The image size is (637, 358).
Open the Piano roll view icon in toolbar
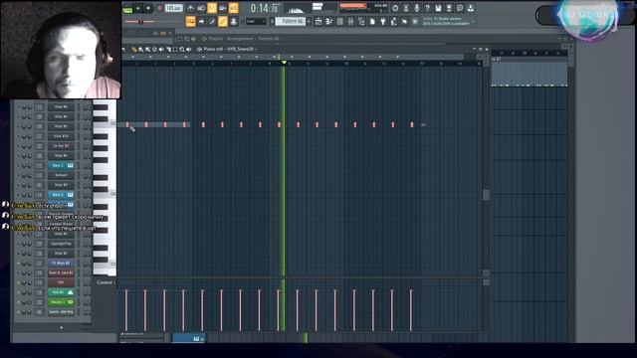click(329, 22)
